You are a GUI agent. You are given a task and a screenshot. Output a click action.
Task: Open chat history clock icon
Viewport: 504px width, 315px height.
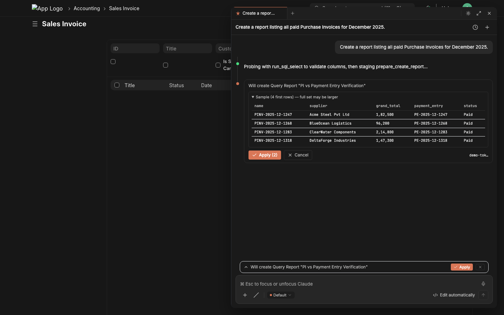475,27
